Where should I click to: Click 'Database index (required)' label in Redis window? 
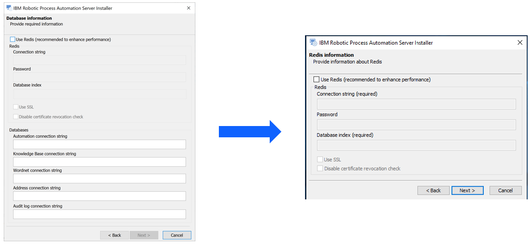(345, 135)
